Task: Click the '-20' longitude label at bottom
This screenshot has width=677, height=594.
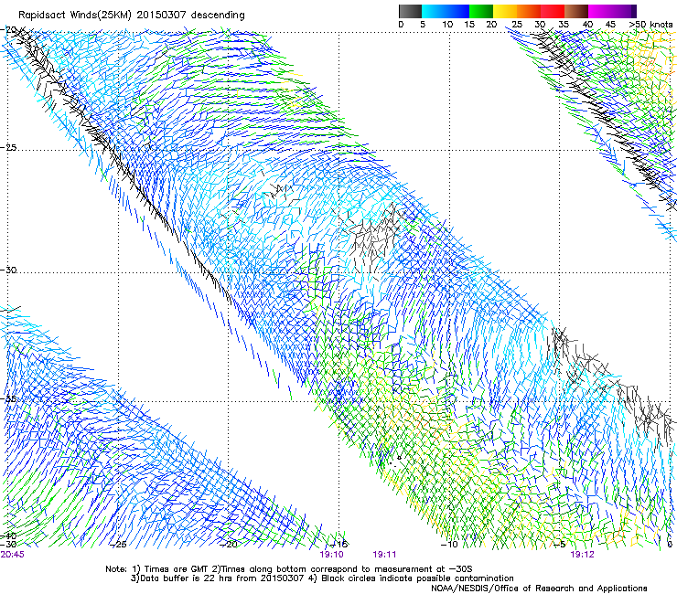Action: (229, 545)
